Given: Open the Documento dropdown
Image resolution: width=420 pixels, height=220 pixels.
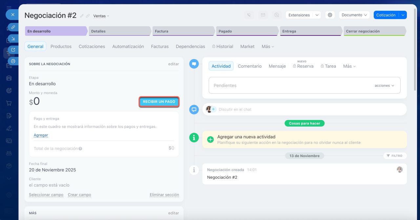Looking at the screenshot, I should pyautogui.click(x=354, y=15).
